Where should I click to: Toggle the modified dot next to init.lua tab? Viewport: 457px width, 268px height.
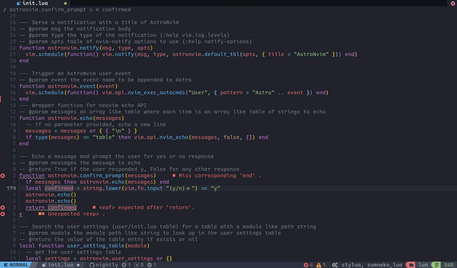65,3
